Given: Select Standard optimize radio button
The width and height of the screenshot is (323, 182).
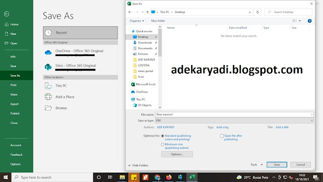Looking at the screenshot, I should 163,136.
